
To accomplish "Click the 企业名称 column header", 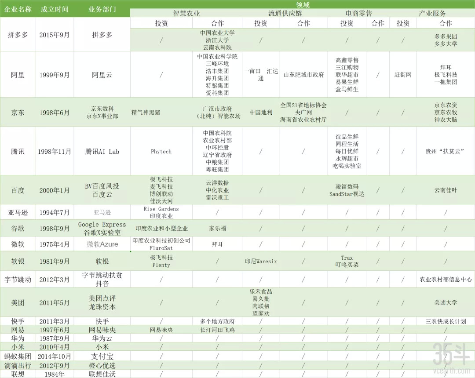I will click(18, 9).
